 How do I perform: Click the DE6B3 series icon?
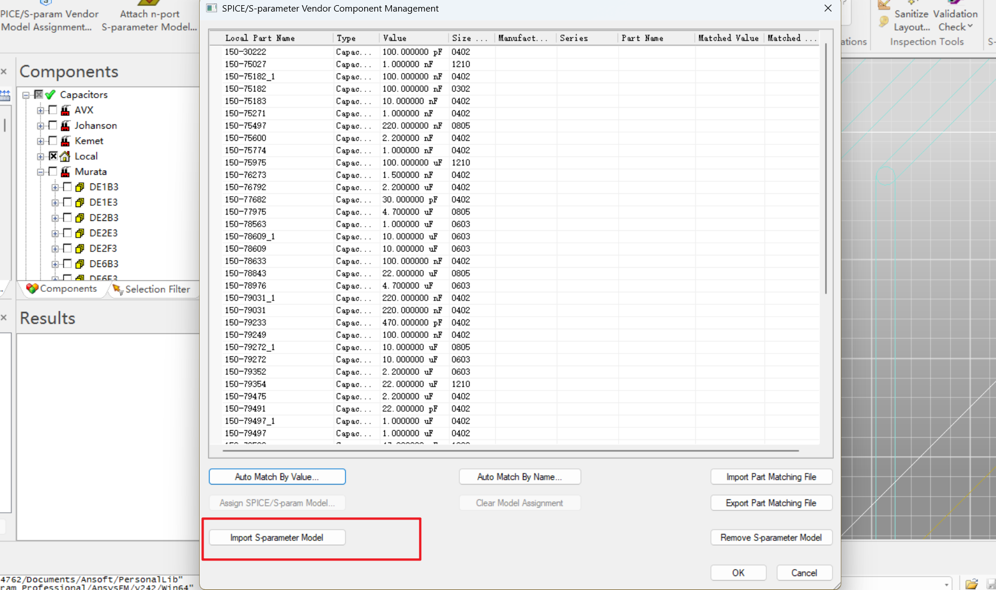coord(80,264)
